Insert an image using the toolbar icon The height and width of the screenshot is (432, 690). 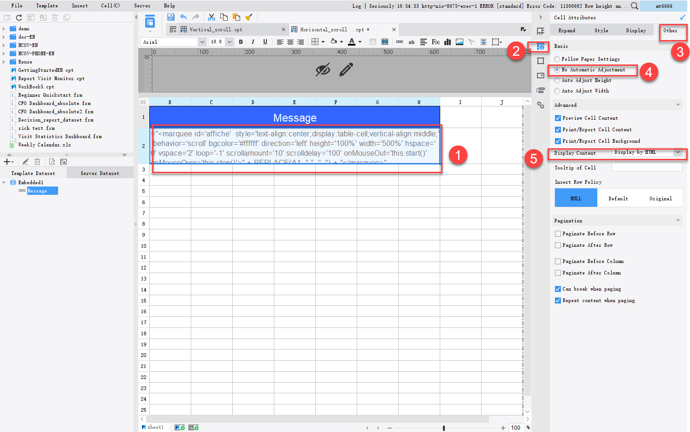[459, 42]
